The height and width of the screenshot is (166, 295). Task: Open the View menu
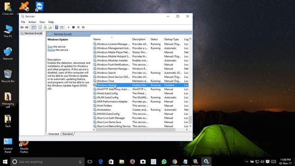pos(42,22)
